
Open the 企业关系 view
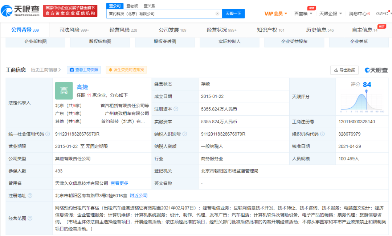point(359,41)
